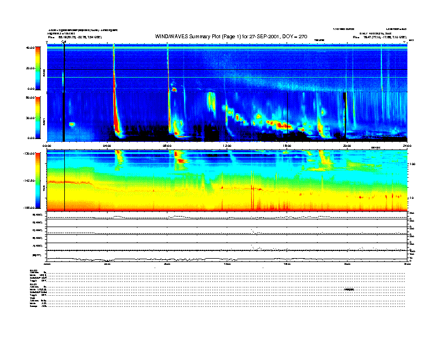Click the RAD2 color scale bar
Viewport: 439px width, 339px height.
[38, 68]
